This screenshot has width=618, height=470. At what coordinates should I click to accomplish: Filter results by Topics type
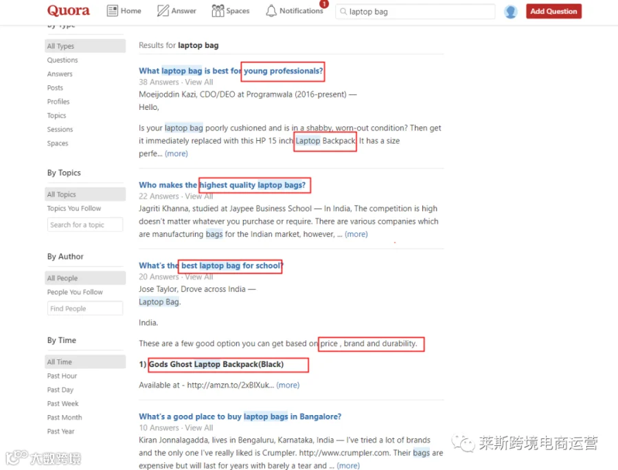point(56,115)
